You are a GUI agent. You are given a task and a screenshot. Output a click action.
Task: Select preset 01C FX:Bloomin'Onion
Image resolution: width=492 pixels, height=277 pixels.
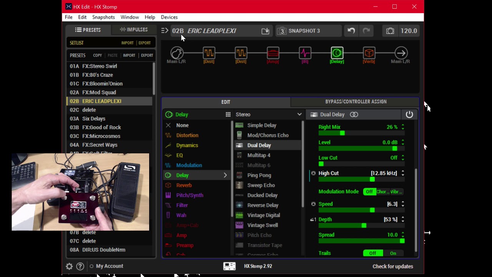click(x=110, y=84)
